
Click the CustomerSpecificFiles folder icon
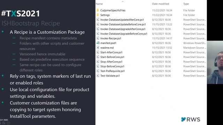(x=98, y=10)
